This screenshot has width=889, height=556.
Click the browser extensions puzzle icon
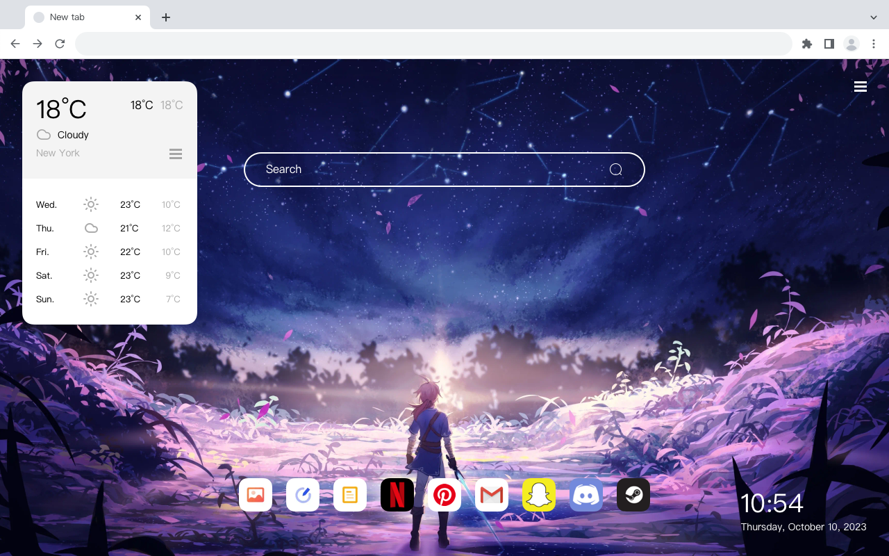(x=806, y=43)
